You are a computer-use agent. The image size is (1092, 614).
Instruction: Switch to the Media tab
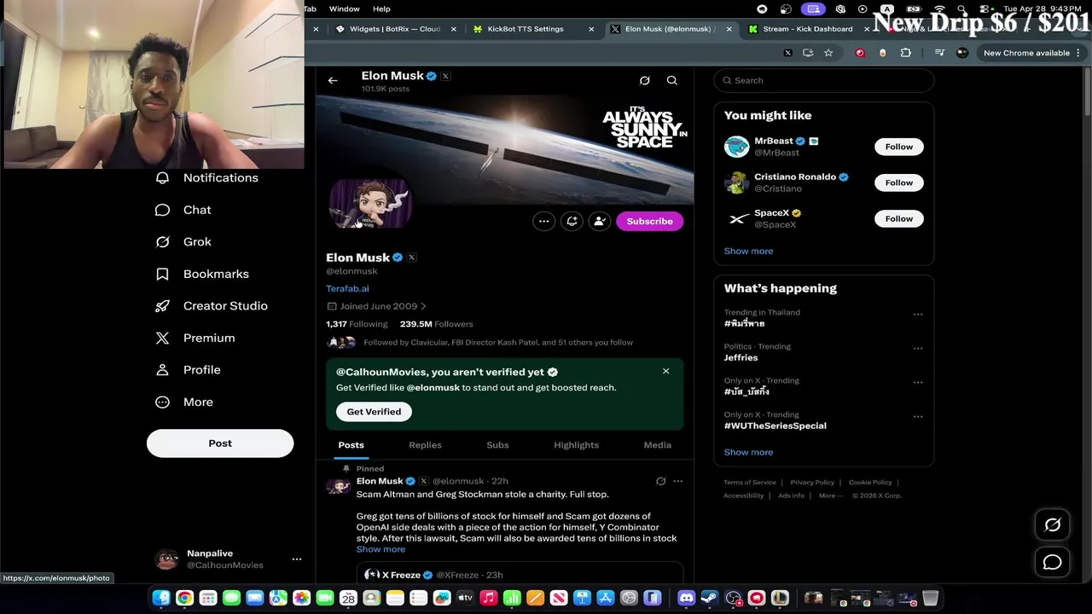[657, 445]
